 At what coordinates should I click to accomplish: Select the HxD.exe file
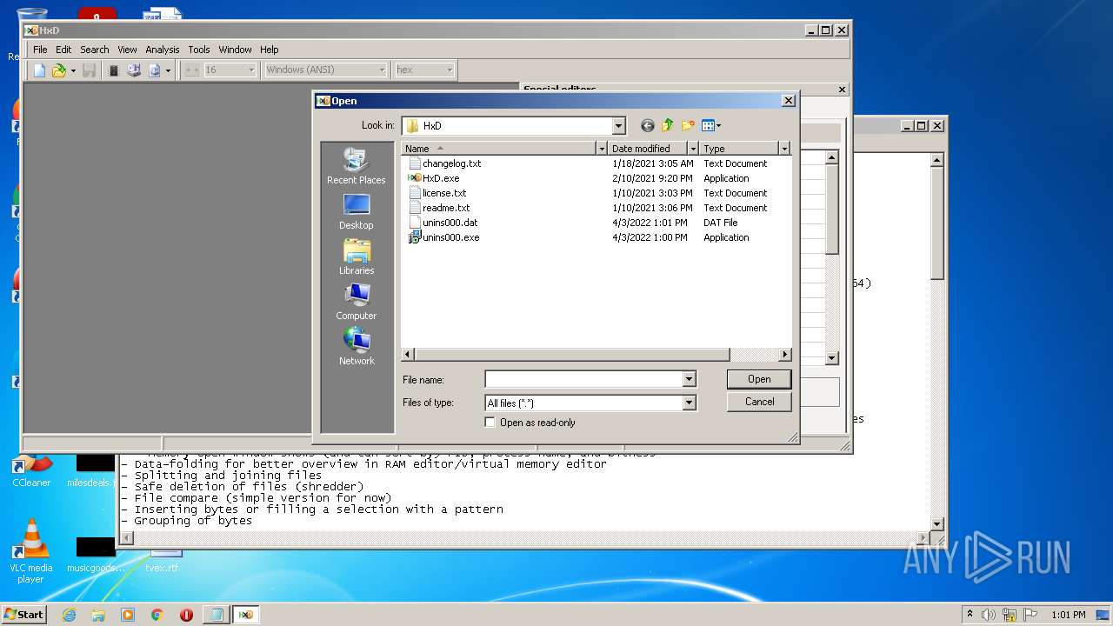(x=441, y=178)
